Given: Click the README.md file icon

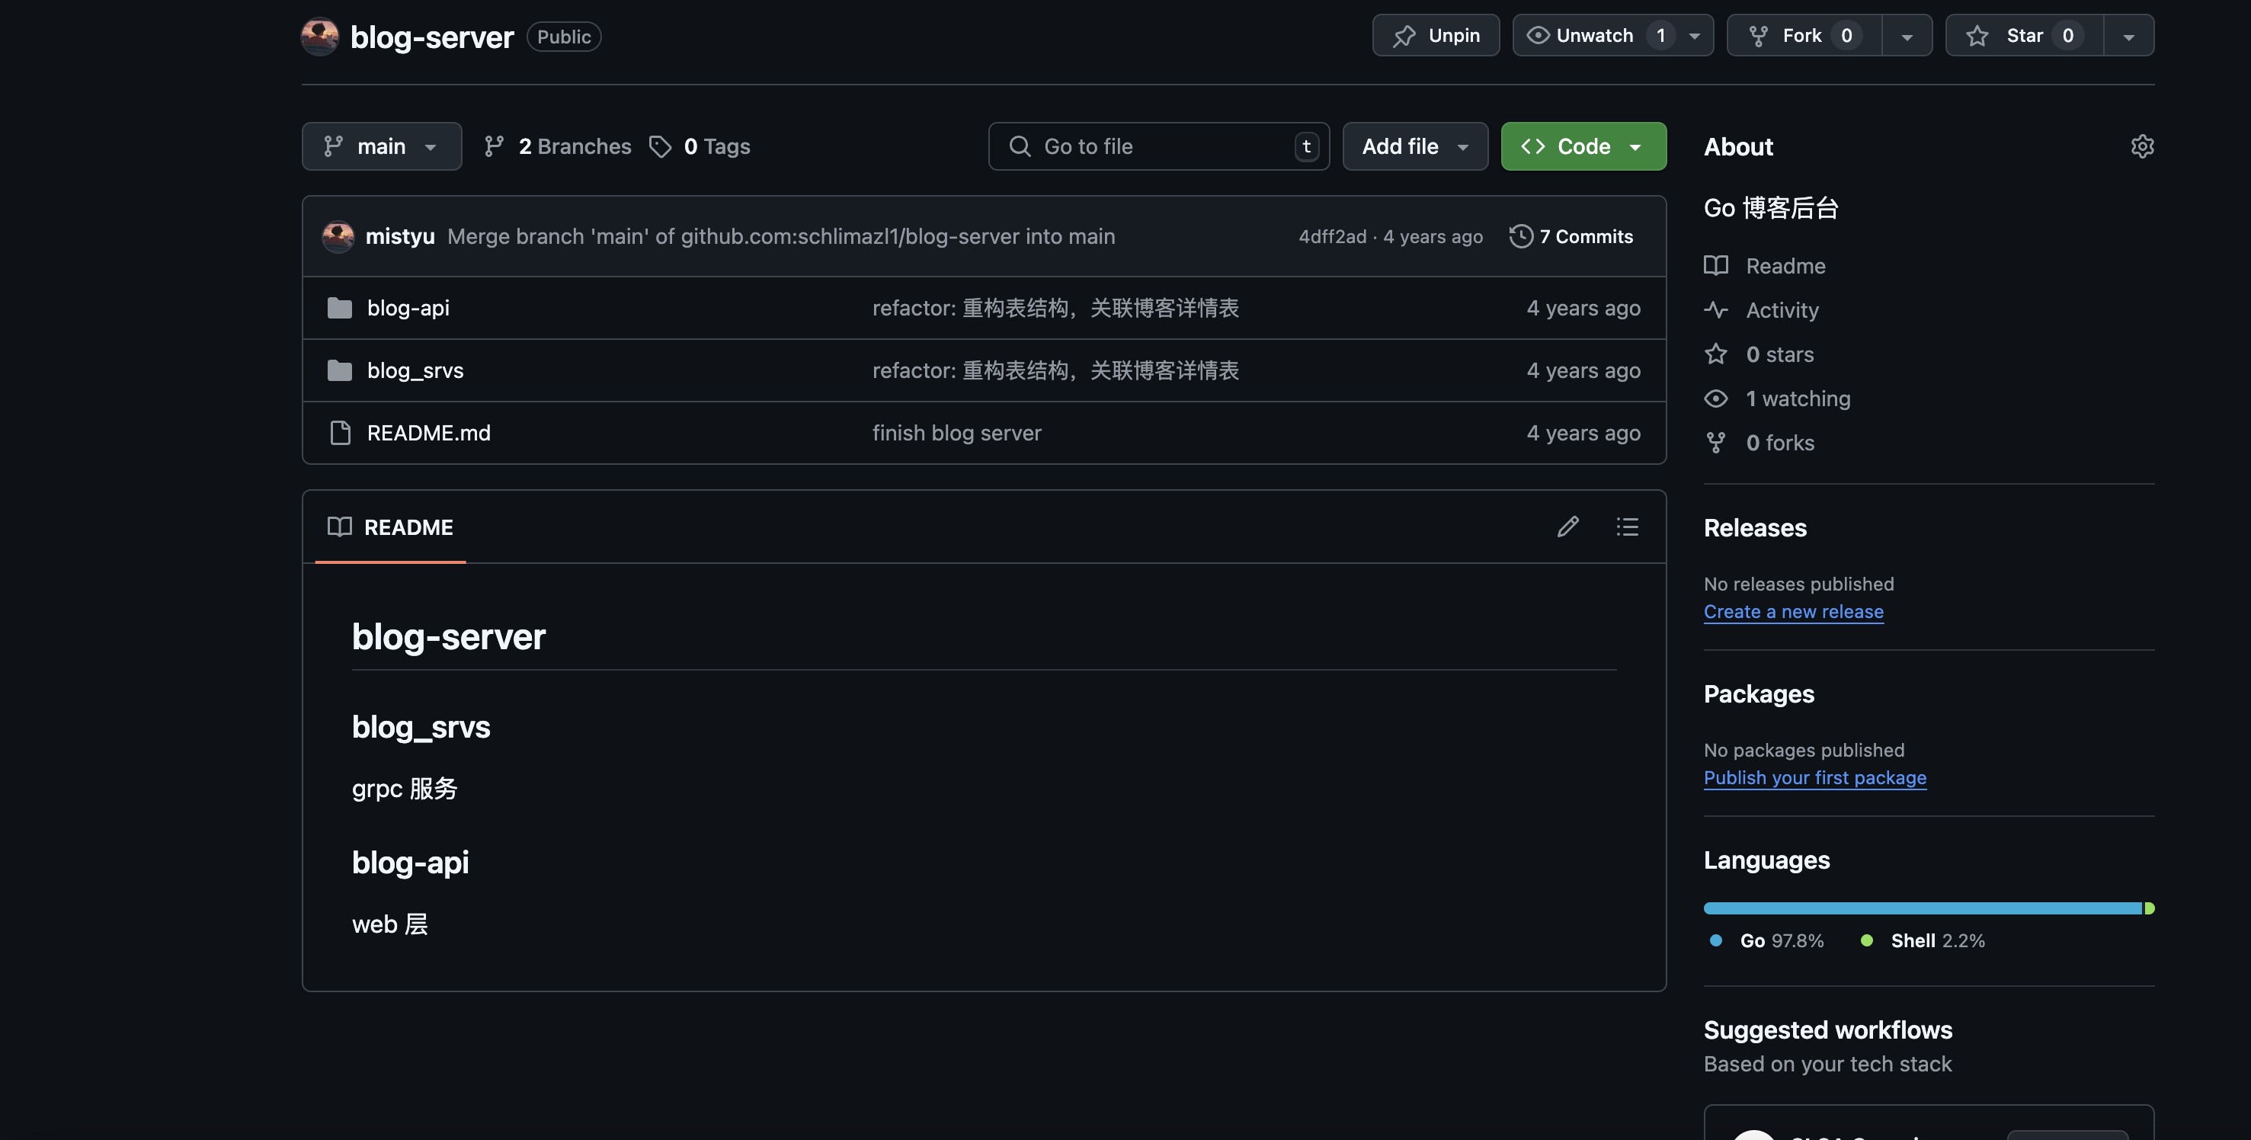Looking at the screenshot, I should tap(340, 432).
